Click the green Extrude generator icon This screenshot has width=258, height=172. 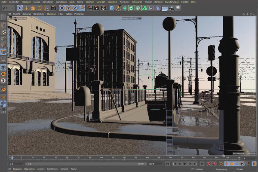point(131,8)
